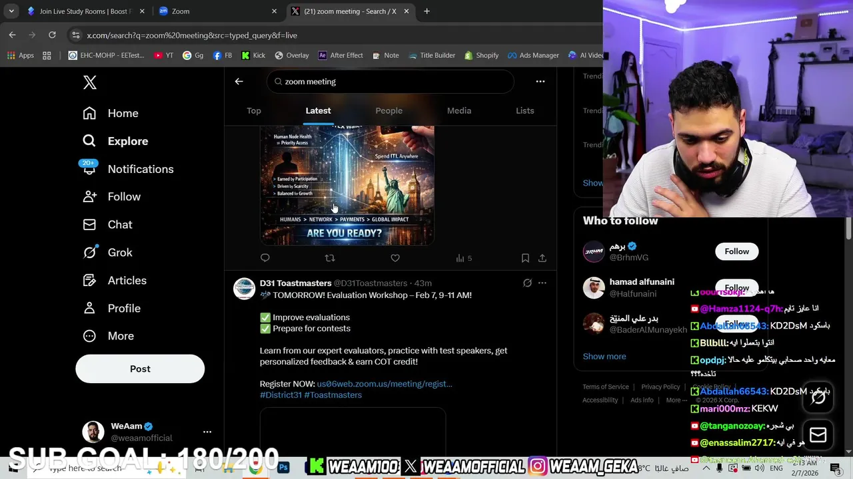This screenshot has height=479, width=853.
Task: Open D31 Toastmasters profile avatar
Action: point(244,289)
